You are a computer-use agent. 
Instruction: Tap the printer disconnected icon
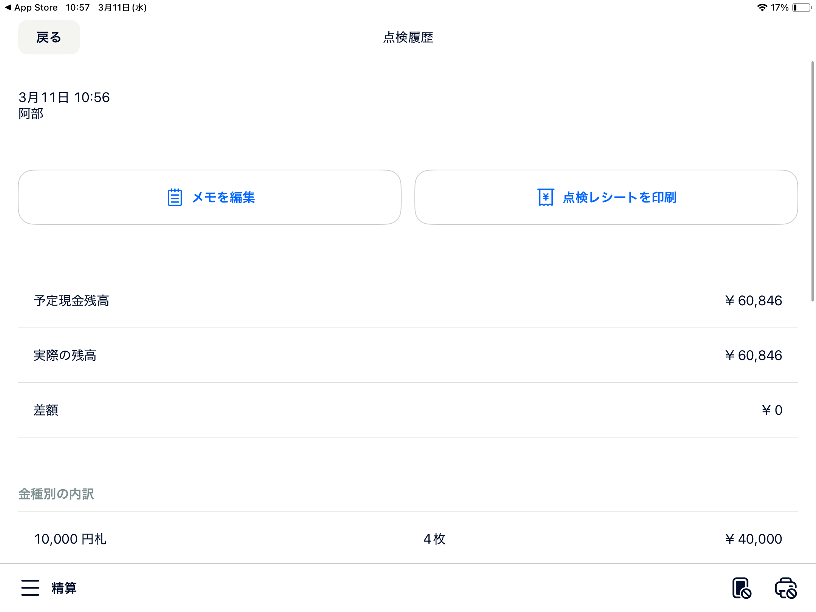click(x=786, y=588)
